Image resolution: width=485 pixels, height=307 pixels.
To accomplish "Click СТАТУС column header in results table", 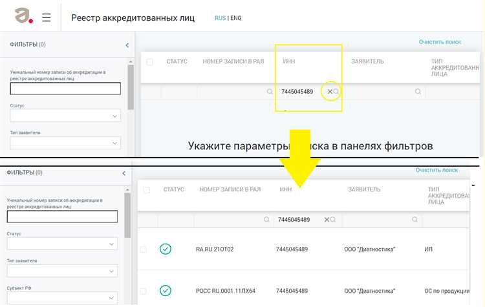I will 173,189.
